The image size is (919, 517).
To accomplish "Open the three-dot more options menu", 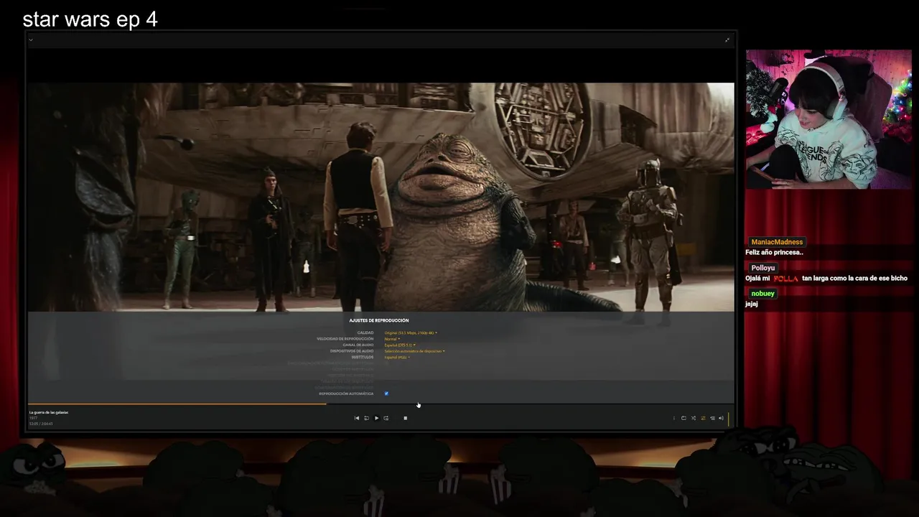I will pos(674,418).
